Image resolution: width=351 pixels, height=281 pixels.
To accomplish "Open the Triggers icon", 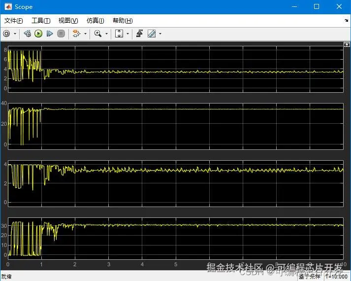I will tap(140, 34).
